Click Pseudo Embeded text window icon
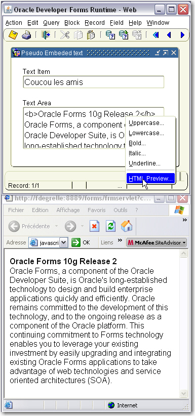The image size is (195, 416). 16,53
